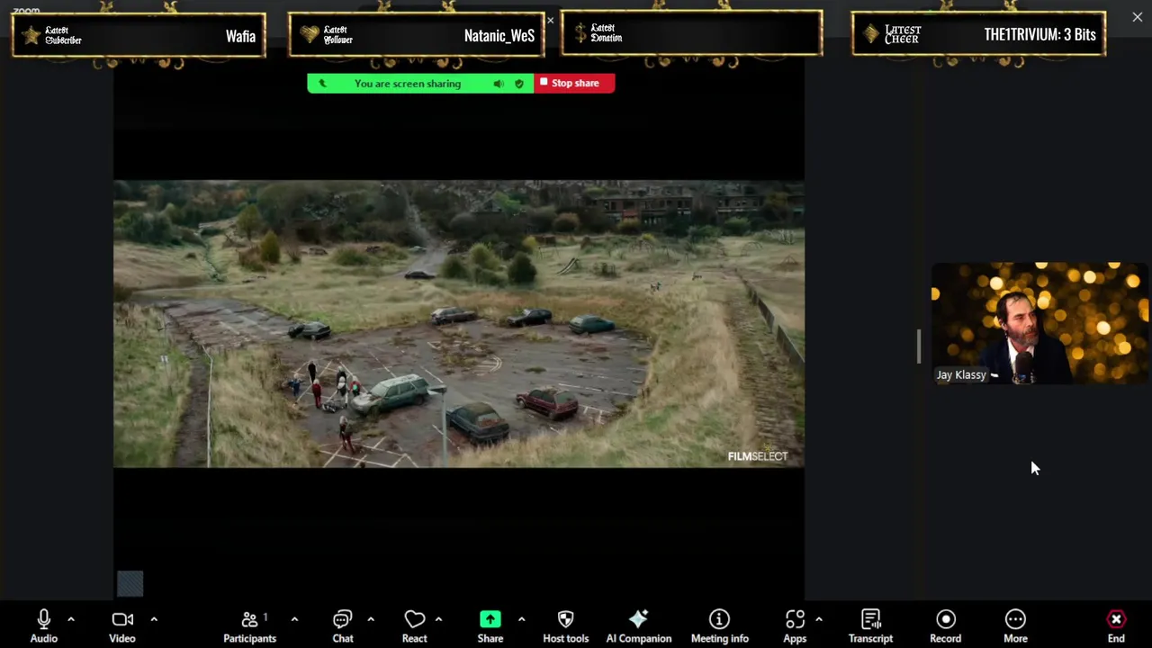Screen dimensions: 1152x648
Task: Open the Participants panel
Action: pos(249,625)
